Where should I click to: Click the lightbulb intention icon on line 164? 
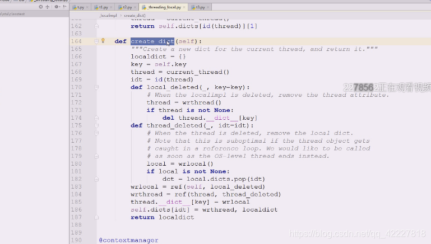click(x=103, y=41)
